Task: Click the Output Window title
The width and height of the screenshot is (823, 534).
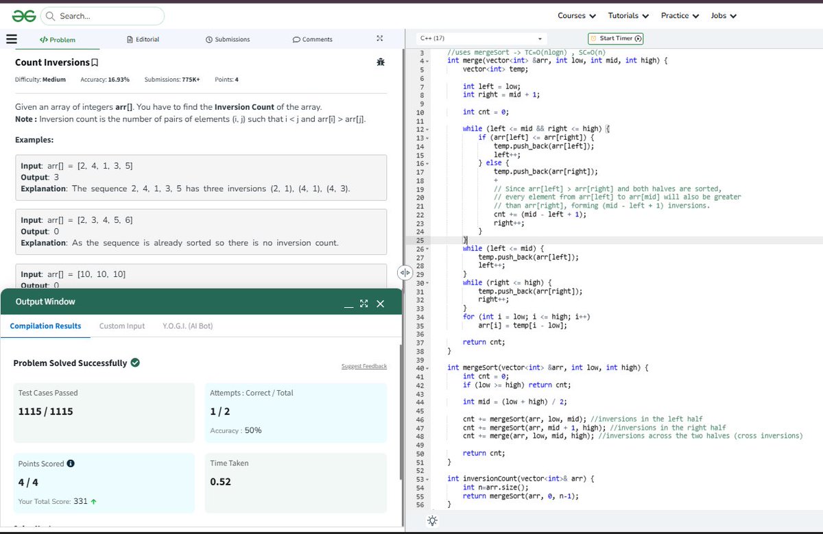Action: 45,302
